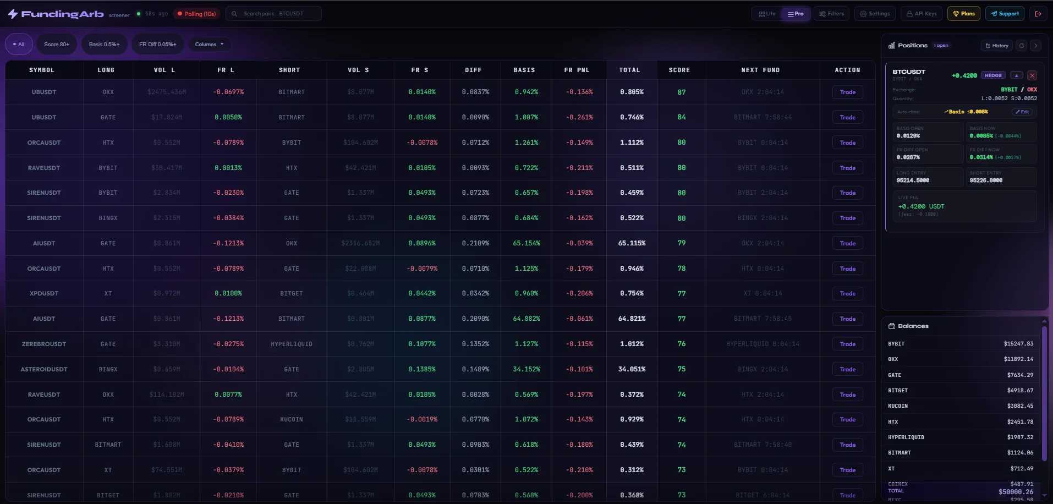Sort table by SYMBOL column header
The height and width of the screenshot is (504, 1053).
point(42,70)
